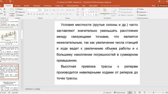Screen dimensions: 168x94
Task: Click the zoom in plus button
Action: click(163, 92)
